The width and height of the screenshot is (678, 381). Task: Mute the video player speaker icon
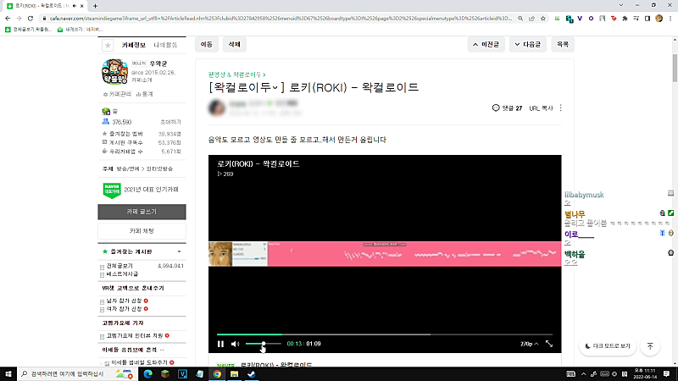pos(235,344)
